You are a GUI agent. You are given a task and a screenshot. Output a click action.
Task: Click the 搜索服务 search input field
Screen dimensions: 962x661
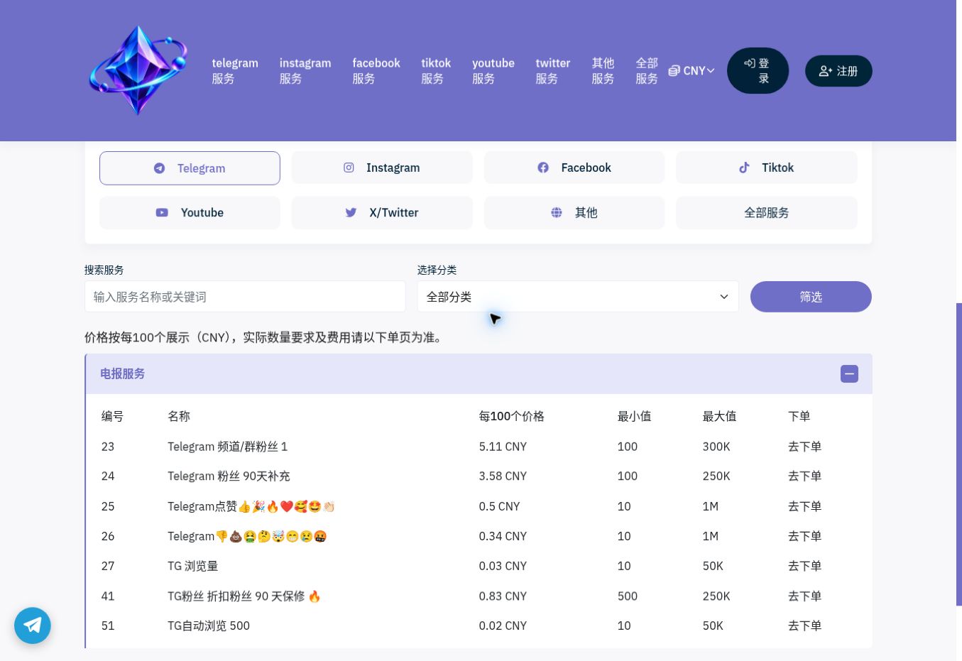pyautogui.click(x=245, y=297)
